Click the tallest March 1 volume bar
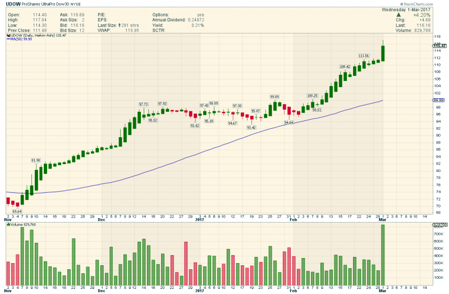Screen dimensions: 449x294 click(x=383, y=255)
